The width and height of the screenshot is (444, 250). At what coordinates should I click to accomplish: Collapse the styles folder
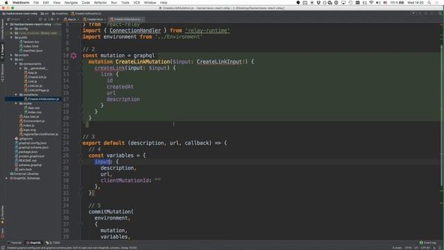[16, 103]
